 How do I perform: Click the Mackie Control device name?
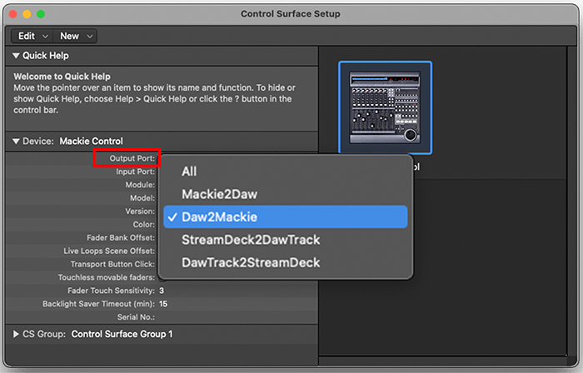pyautogui.click(x=91, y=142)
